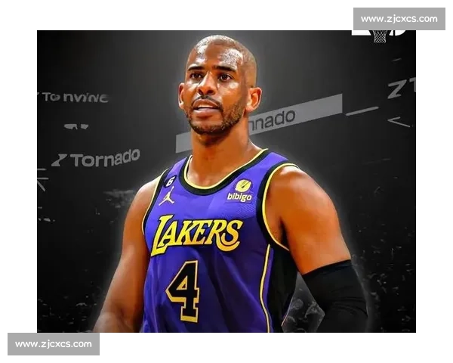The height and width of the screenshot is (363, 453).
Task: Select the Tonvine text at upper left
Action: [74, 98]
